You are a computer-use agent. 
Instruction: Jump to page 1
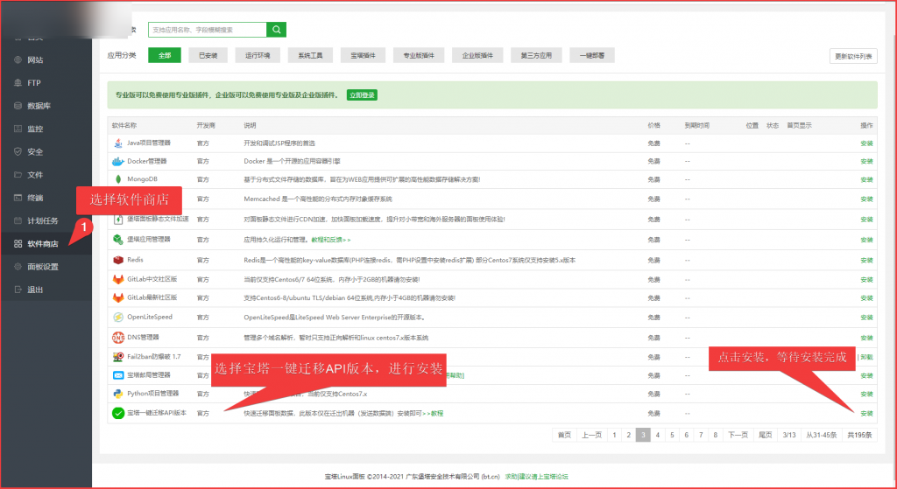click(x=614, y=435)
